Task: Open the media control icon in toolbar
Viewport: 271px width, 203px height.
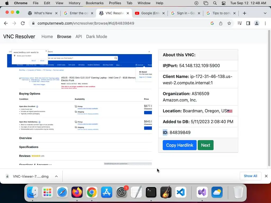Action: [x=240, y=23]
